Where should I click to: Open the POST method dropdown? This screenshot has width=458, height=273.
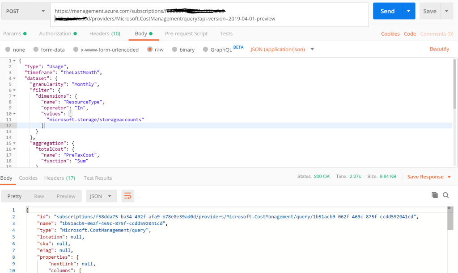(25, 11)
